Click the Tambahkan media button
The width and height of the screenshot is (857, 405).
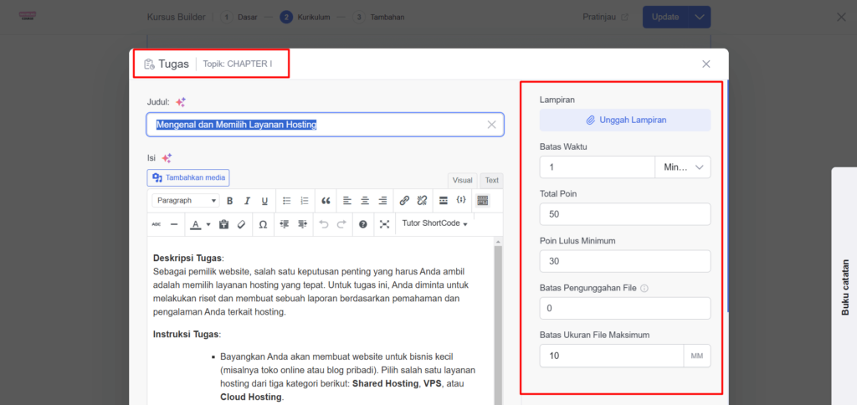pyautogui.click(x=188, y=177)
